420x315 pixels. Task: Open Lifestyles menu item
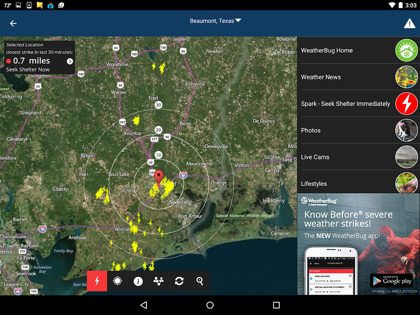pos(358,182)
